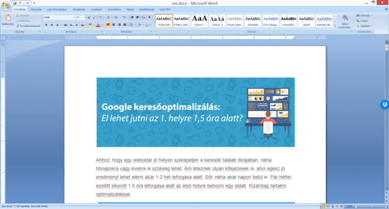The width and height of the screenshot is (389, 209).
Task: Toggle bold formatting
Action: (46, 25)
